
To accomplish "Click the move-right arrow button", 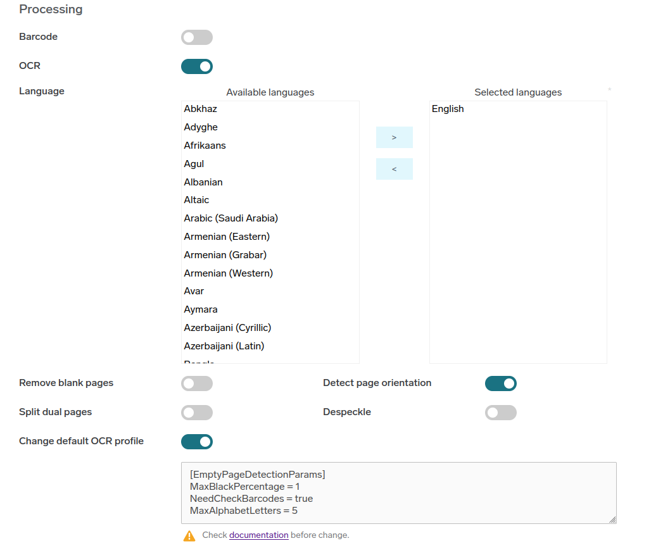I will [395, 137].
